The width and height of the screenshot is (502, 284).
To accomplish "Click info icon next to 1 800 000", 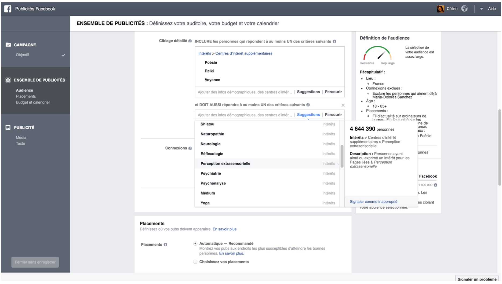I will click(435, 185).
